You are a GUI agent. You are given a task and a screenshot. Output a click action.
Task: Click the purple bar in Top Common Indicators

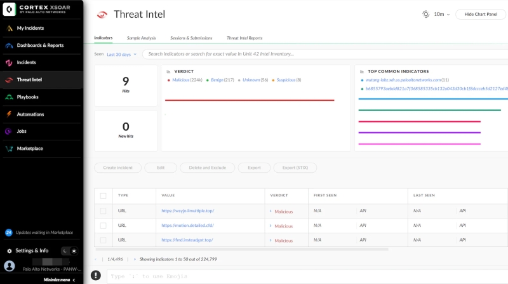tap(419, 133)
